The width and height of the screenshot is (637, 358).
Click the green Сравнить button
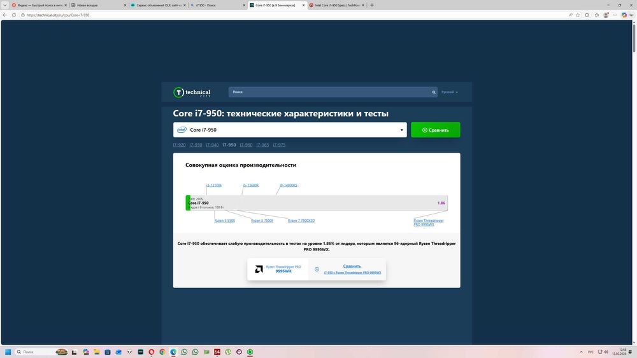point(436,130)
